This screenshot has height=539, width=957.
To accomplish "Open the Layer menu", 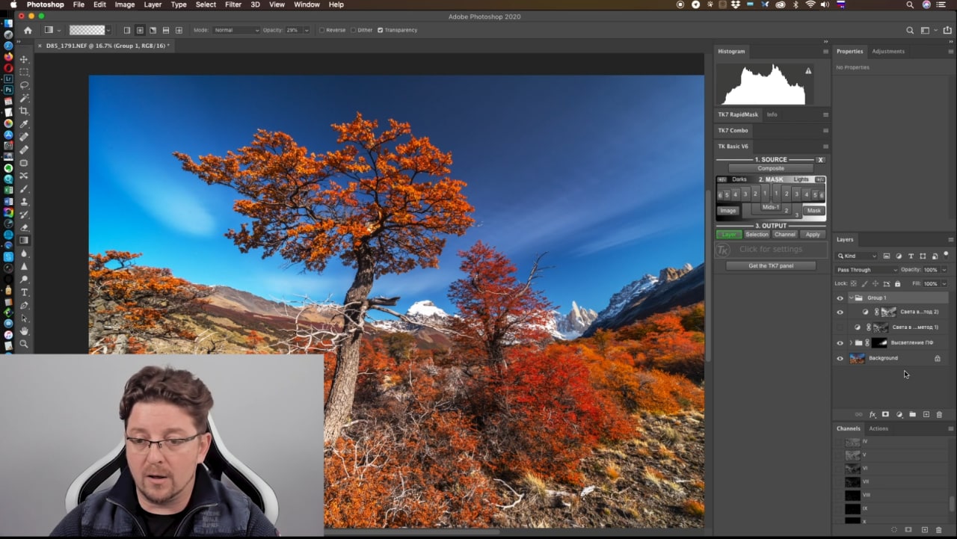I will pyautogui.click(x=153, y=4).
